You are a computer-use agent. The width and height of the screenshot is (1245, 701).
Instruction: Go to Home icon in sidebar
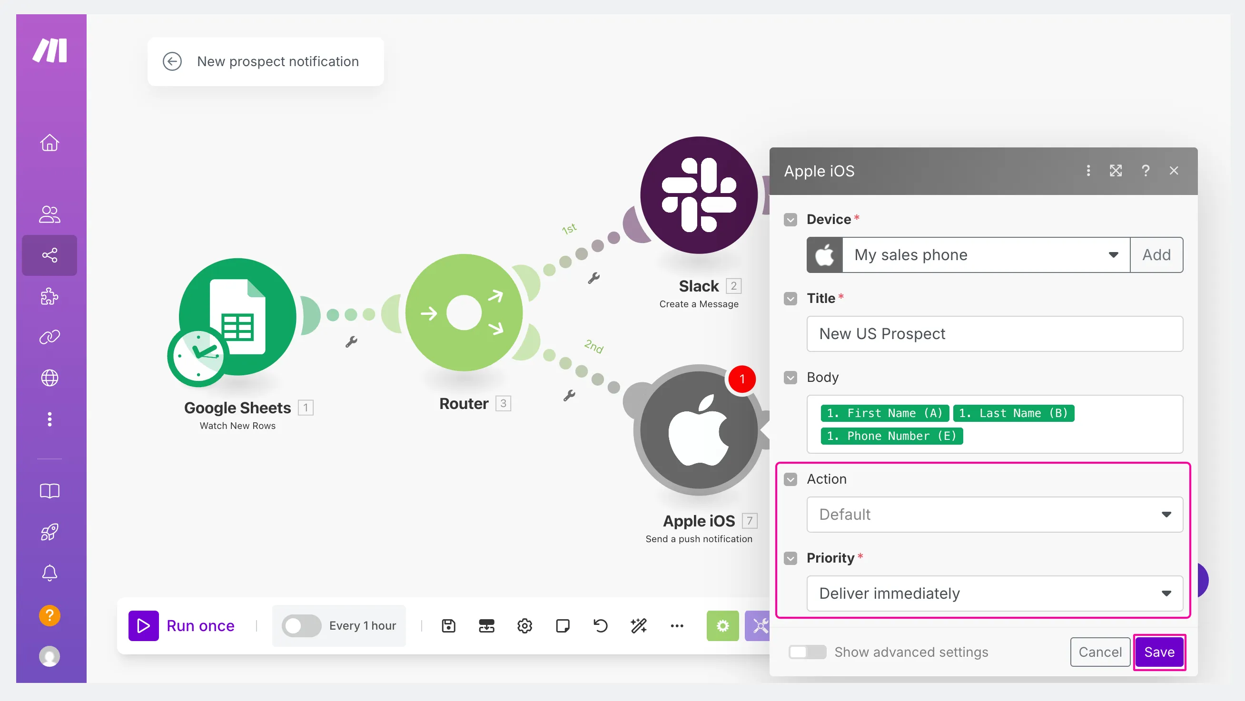(49, 143)
